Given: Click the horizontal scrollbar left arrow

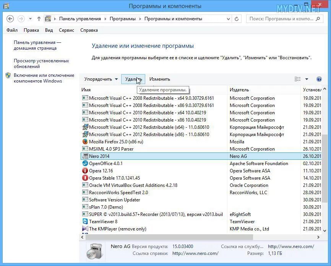Looking at the screenshot, I should click(82, 237).
